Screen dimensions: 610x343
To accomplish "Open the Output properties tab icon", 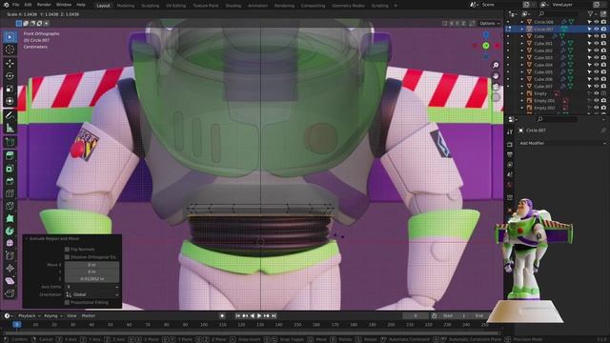I will [x=510, y=154].
